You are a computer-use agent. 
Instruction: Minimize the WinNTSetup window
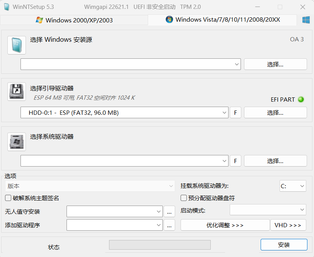258,7
